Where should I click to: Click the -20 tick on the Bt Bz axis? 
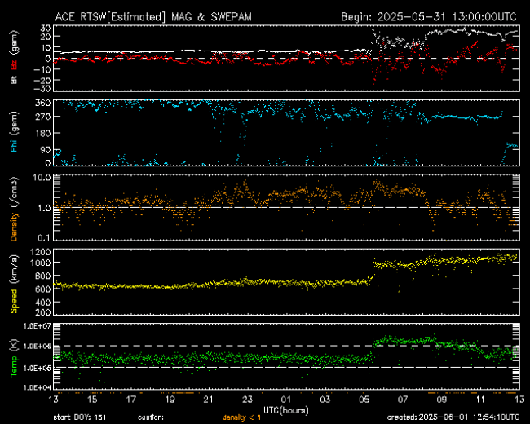click(43, 80)
